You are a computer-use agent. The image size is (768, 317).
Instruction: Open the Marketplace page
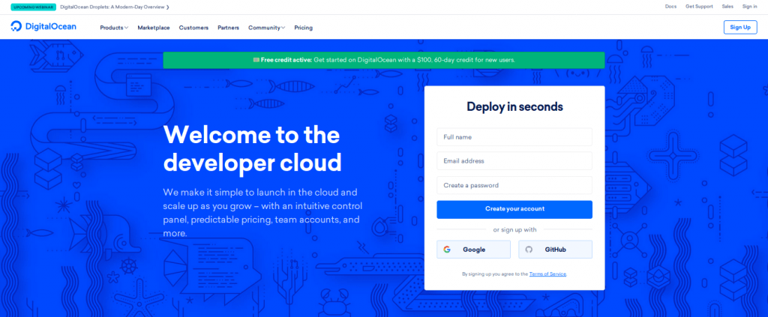coord(154,28)
